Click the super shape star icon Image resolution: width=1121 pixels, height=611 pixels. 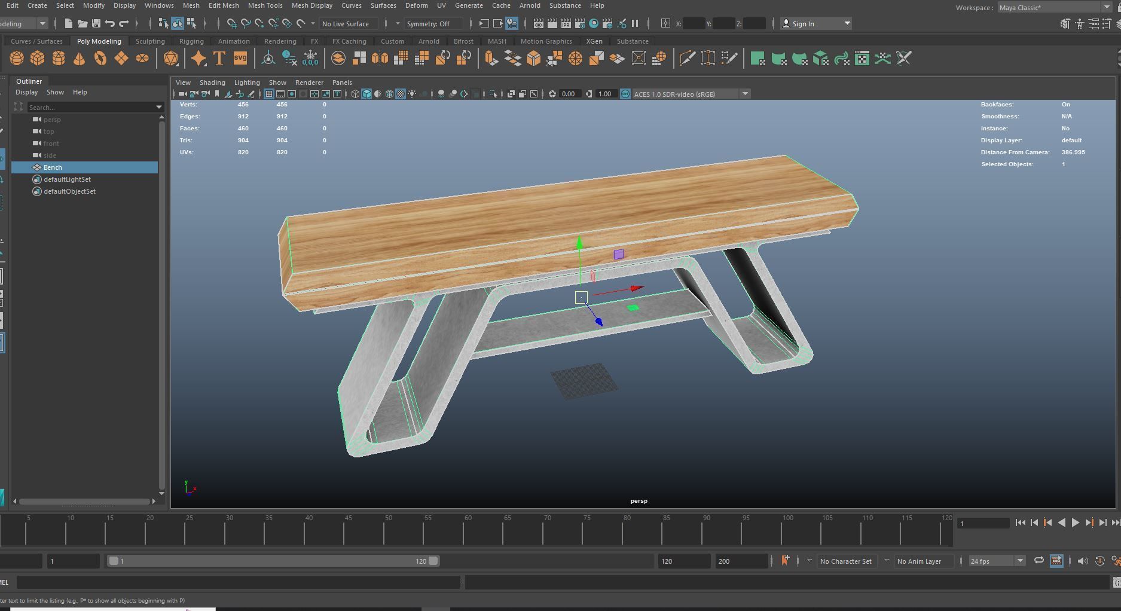(198, 59)
